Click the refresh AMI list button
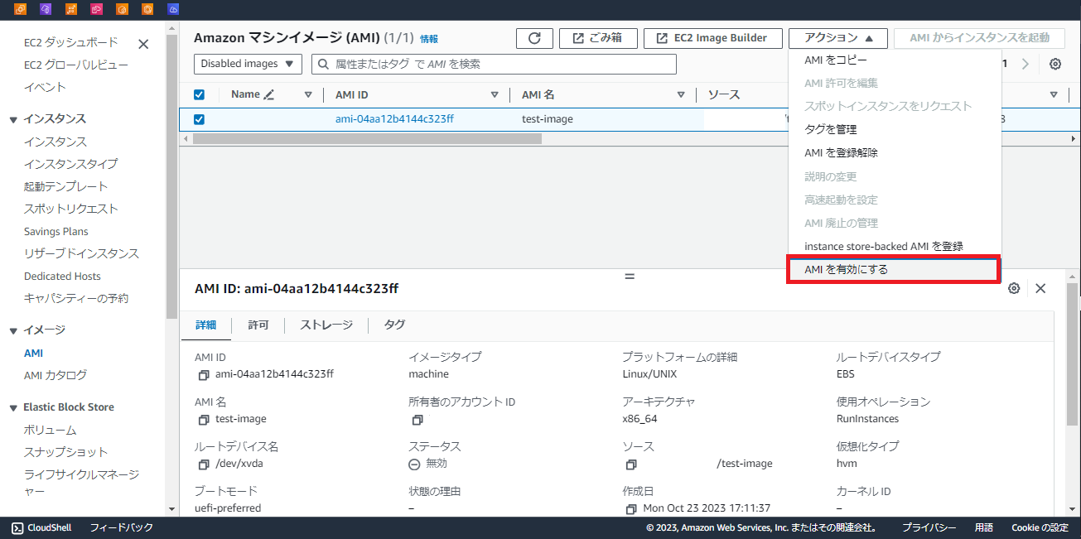Screen dimensions: 1081x539 pyautogui.click(x=534, y=38)
